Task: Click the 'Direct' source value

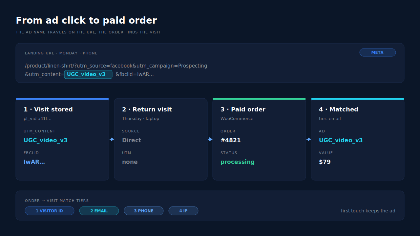Action: (132, 140)
